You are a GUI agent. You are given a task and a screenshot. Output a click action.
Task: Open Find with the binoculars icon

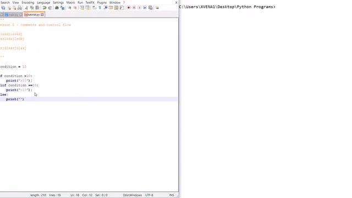click(x=57, y=8)
